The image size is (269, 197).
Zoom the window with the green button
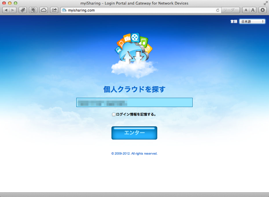pyautogui.click(x=16, y=3)
